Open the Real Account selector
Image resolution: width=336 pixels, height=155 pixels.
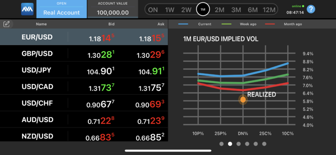pyautogui.click(x=61, y=9)
